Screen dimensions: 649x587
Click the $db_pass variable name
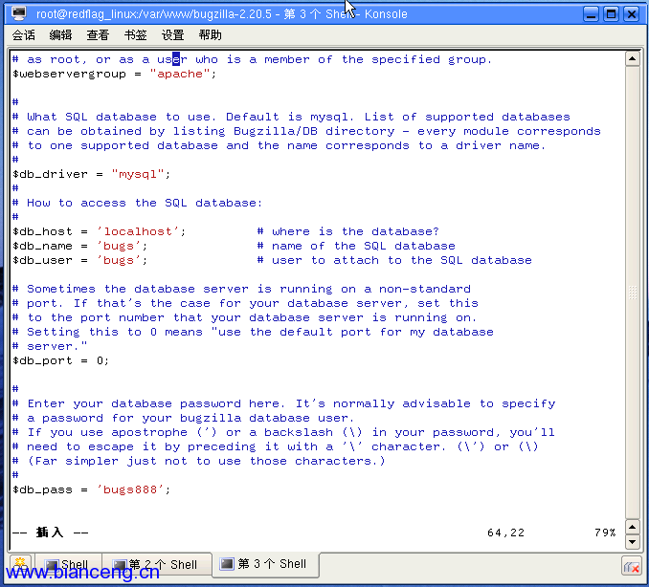pyautogui.click(x=42, y=489)
